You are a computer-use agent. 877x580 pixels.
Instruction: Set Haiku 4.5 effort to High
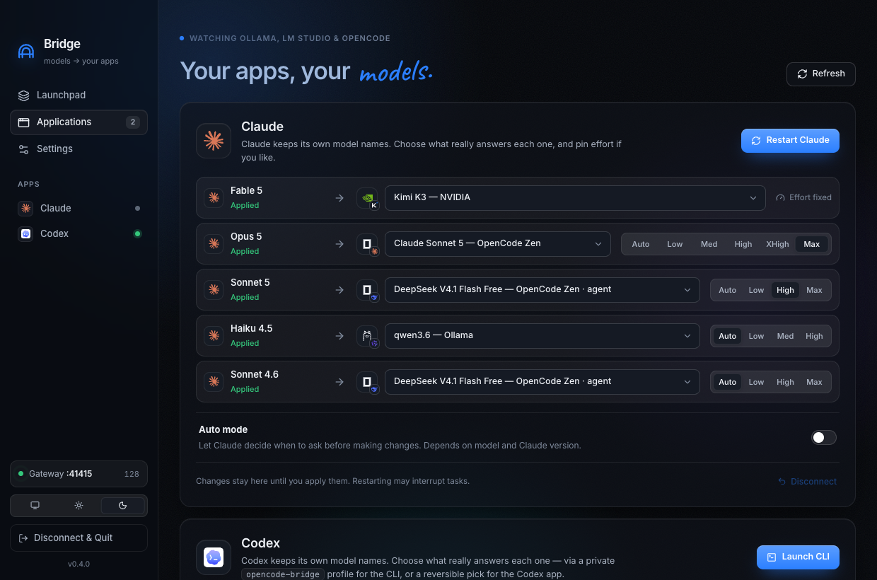click(814, 336)
